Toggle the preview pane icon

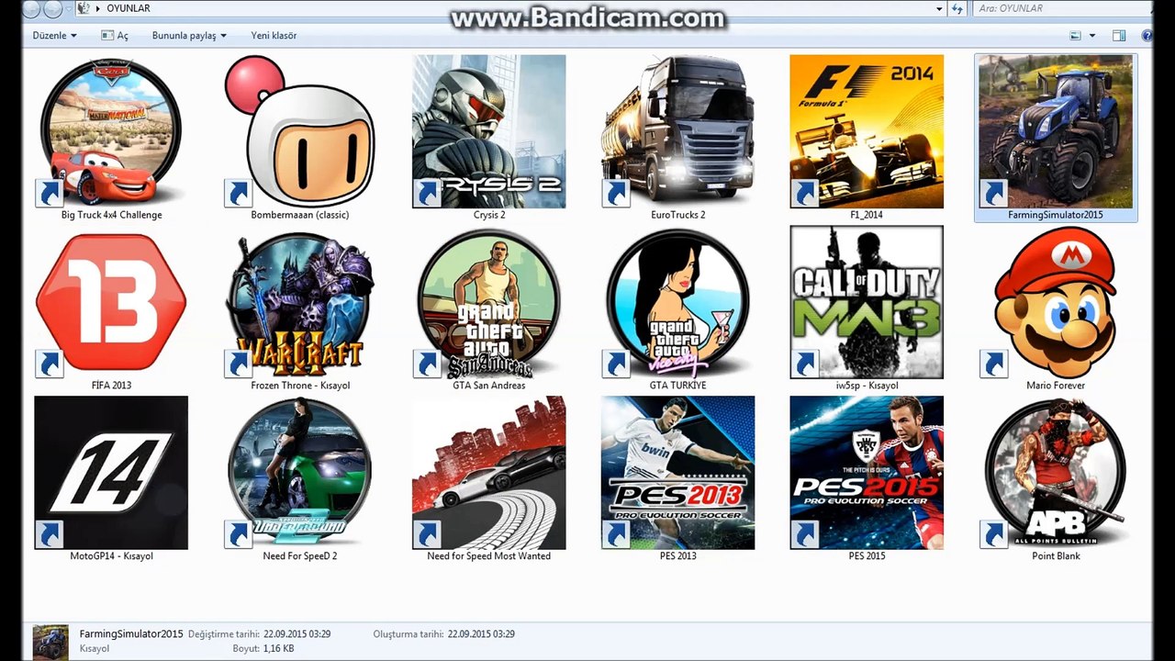point(1119,36)
